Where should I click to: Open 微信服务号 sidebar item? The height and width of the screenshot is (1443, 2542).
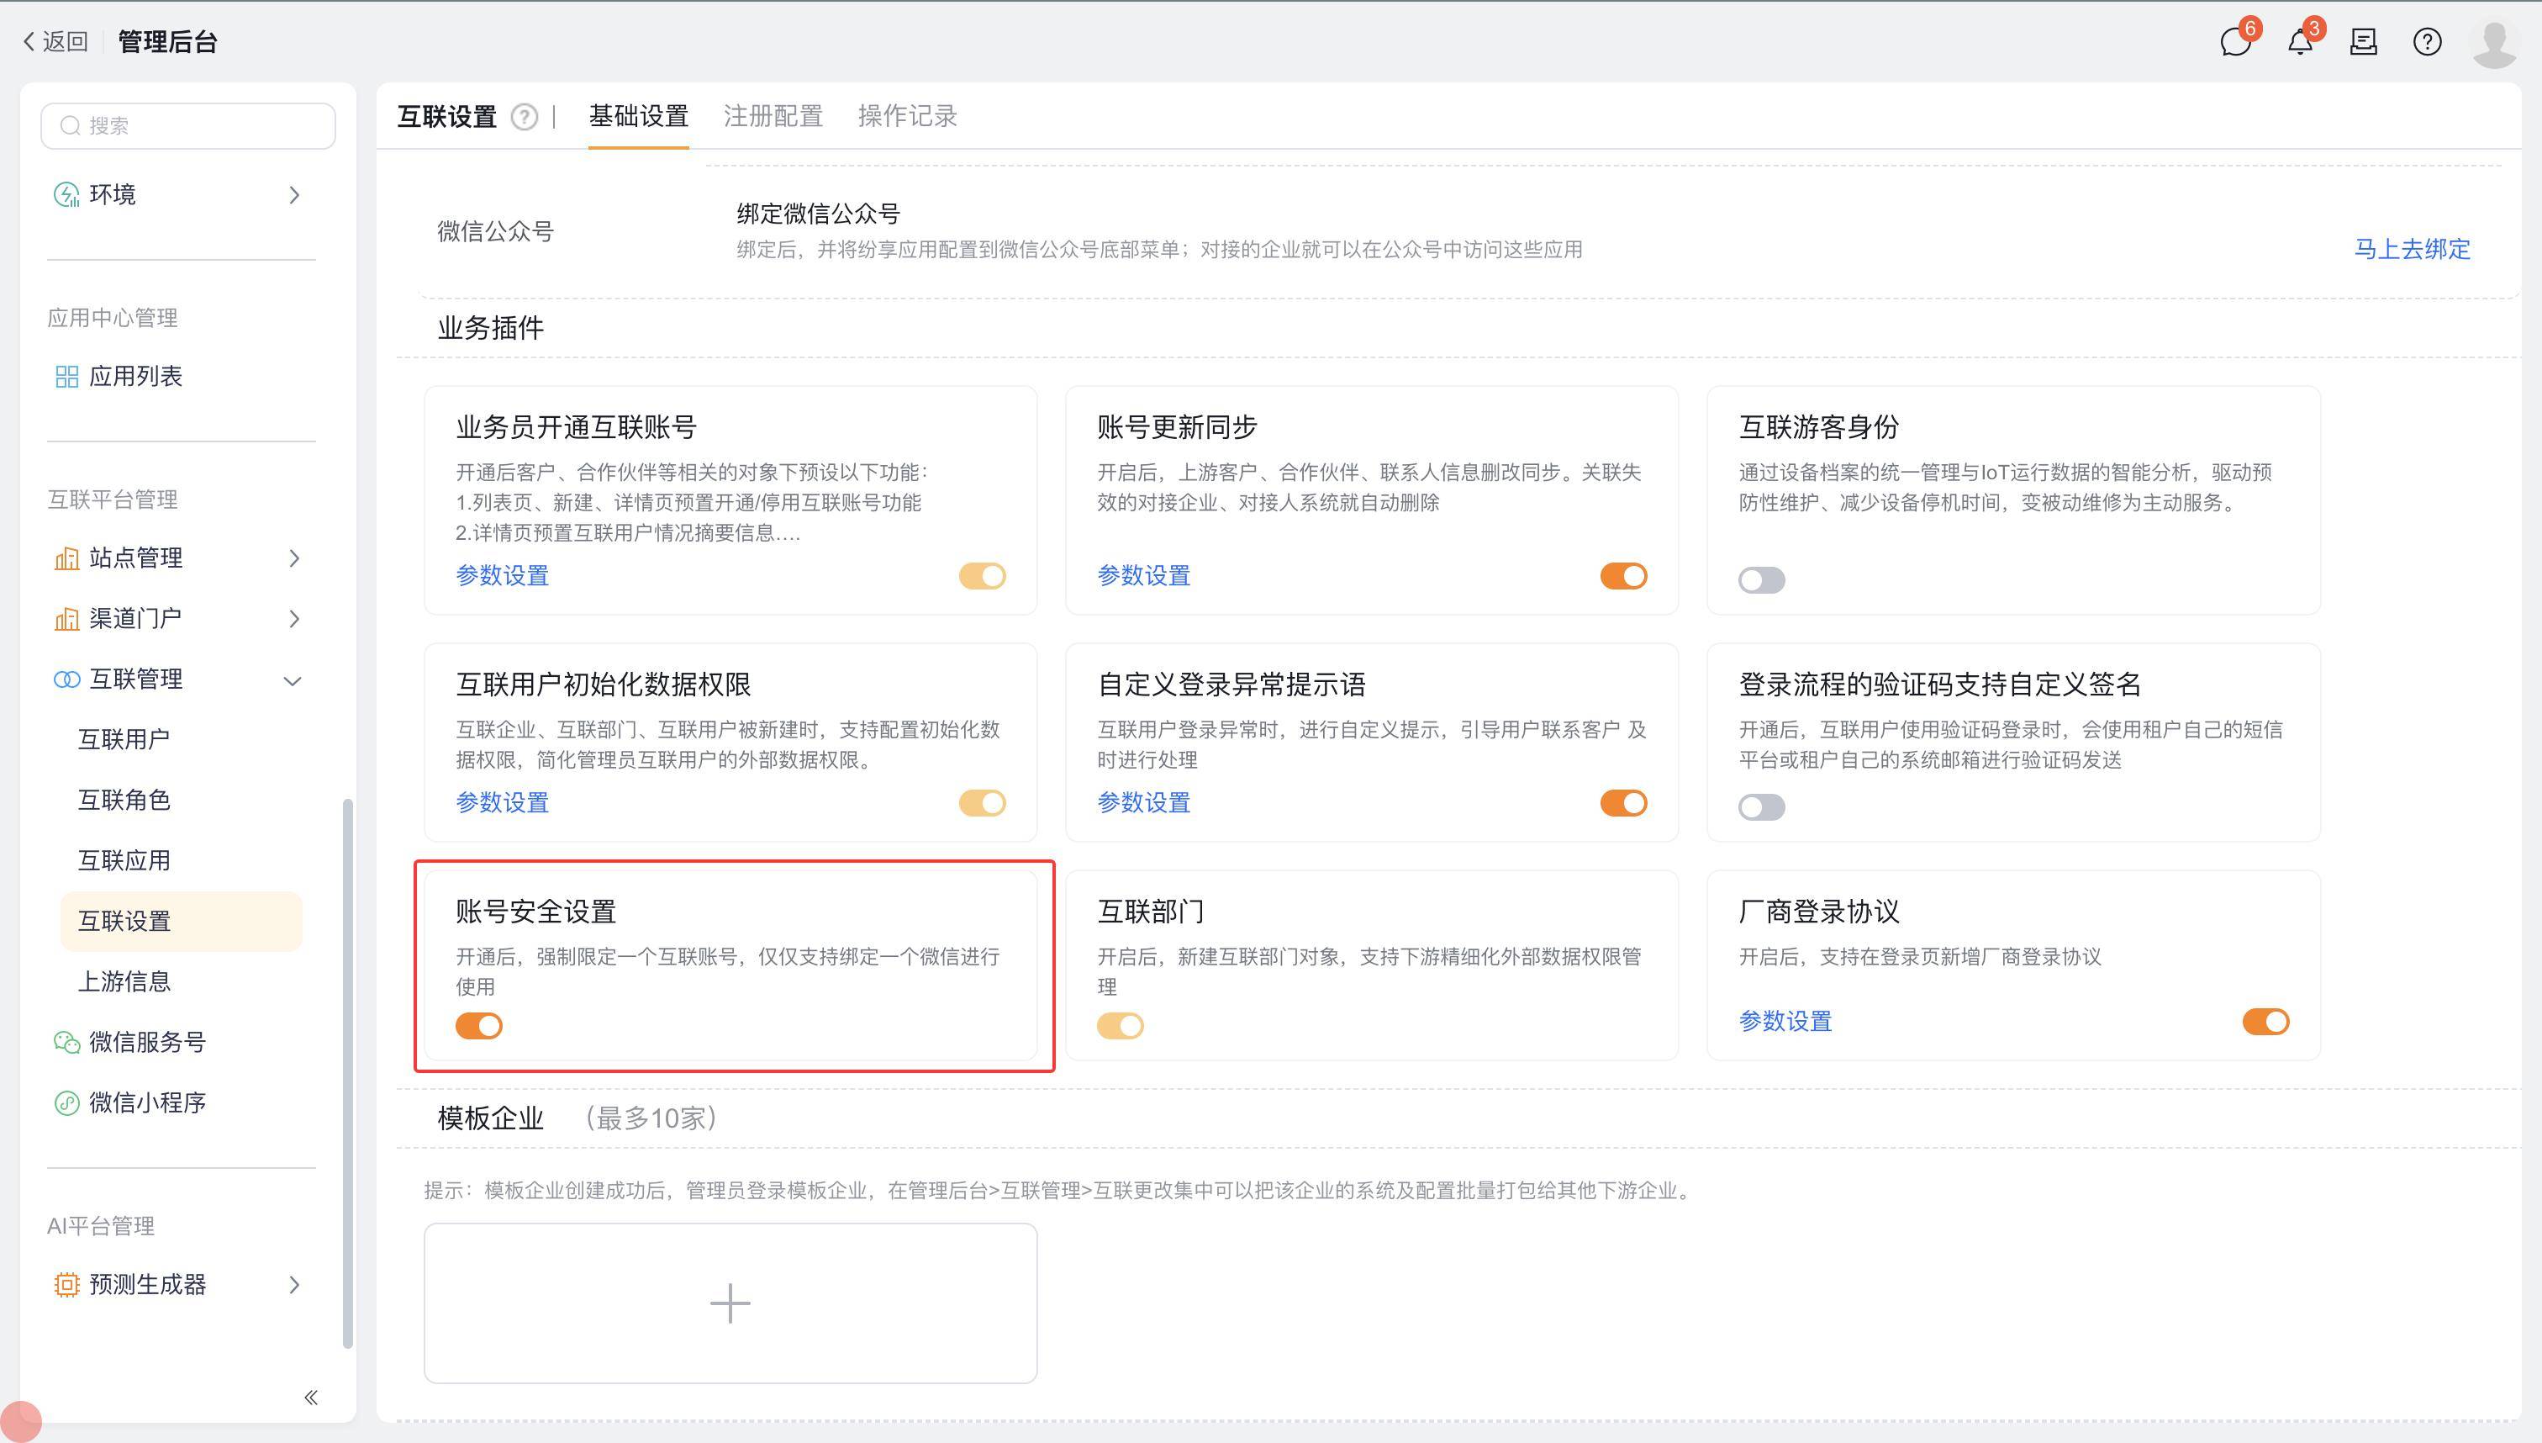[x=146, y=1042]
